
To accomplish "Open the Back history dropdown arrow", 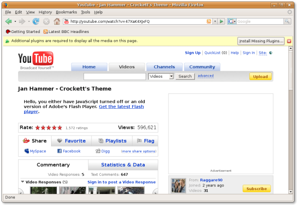I will [15, 21].
